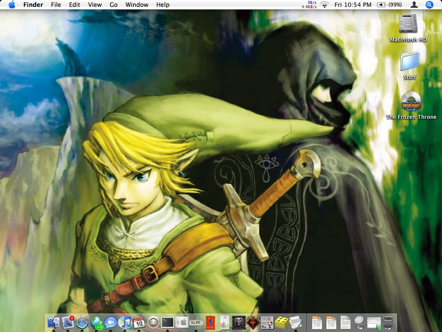This screenshot has height=332, width=442.
Task: Open the Help menu
Action: [163, 4]
